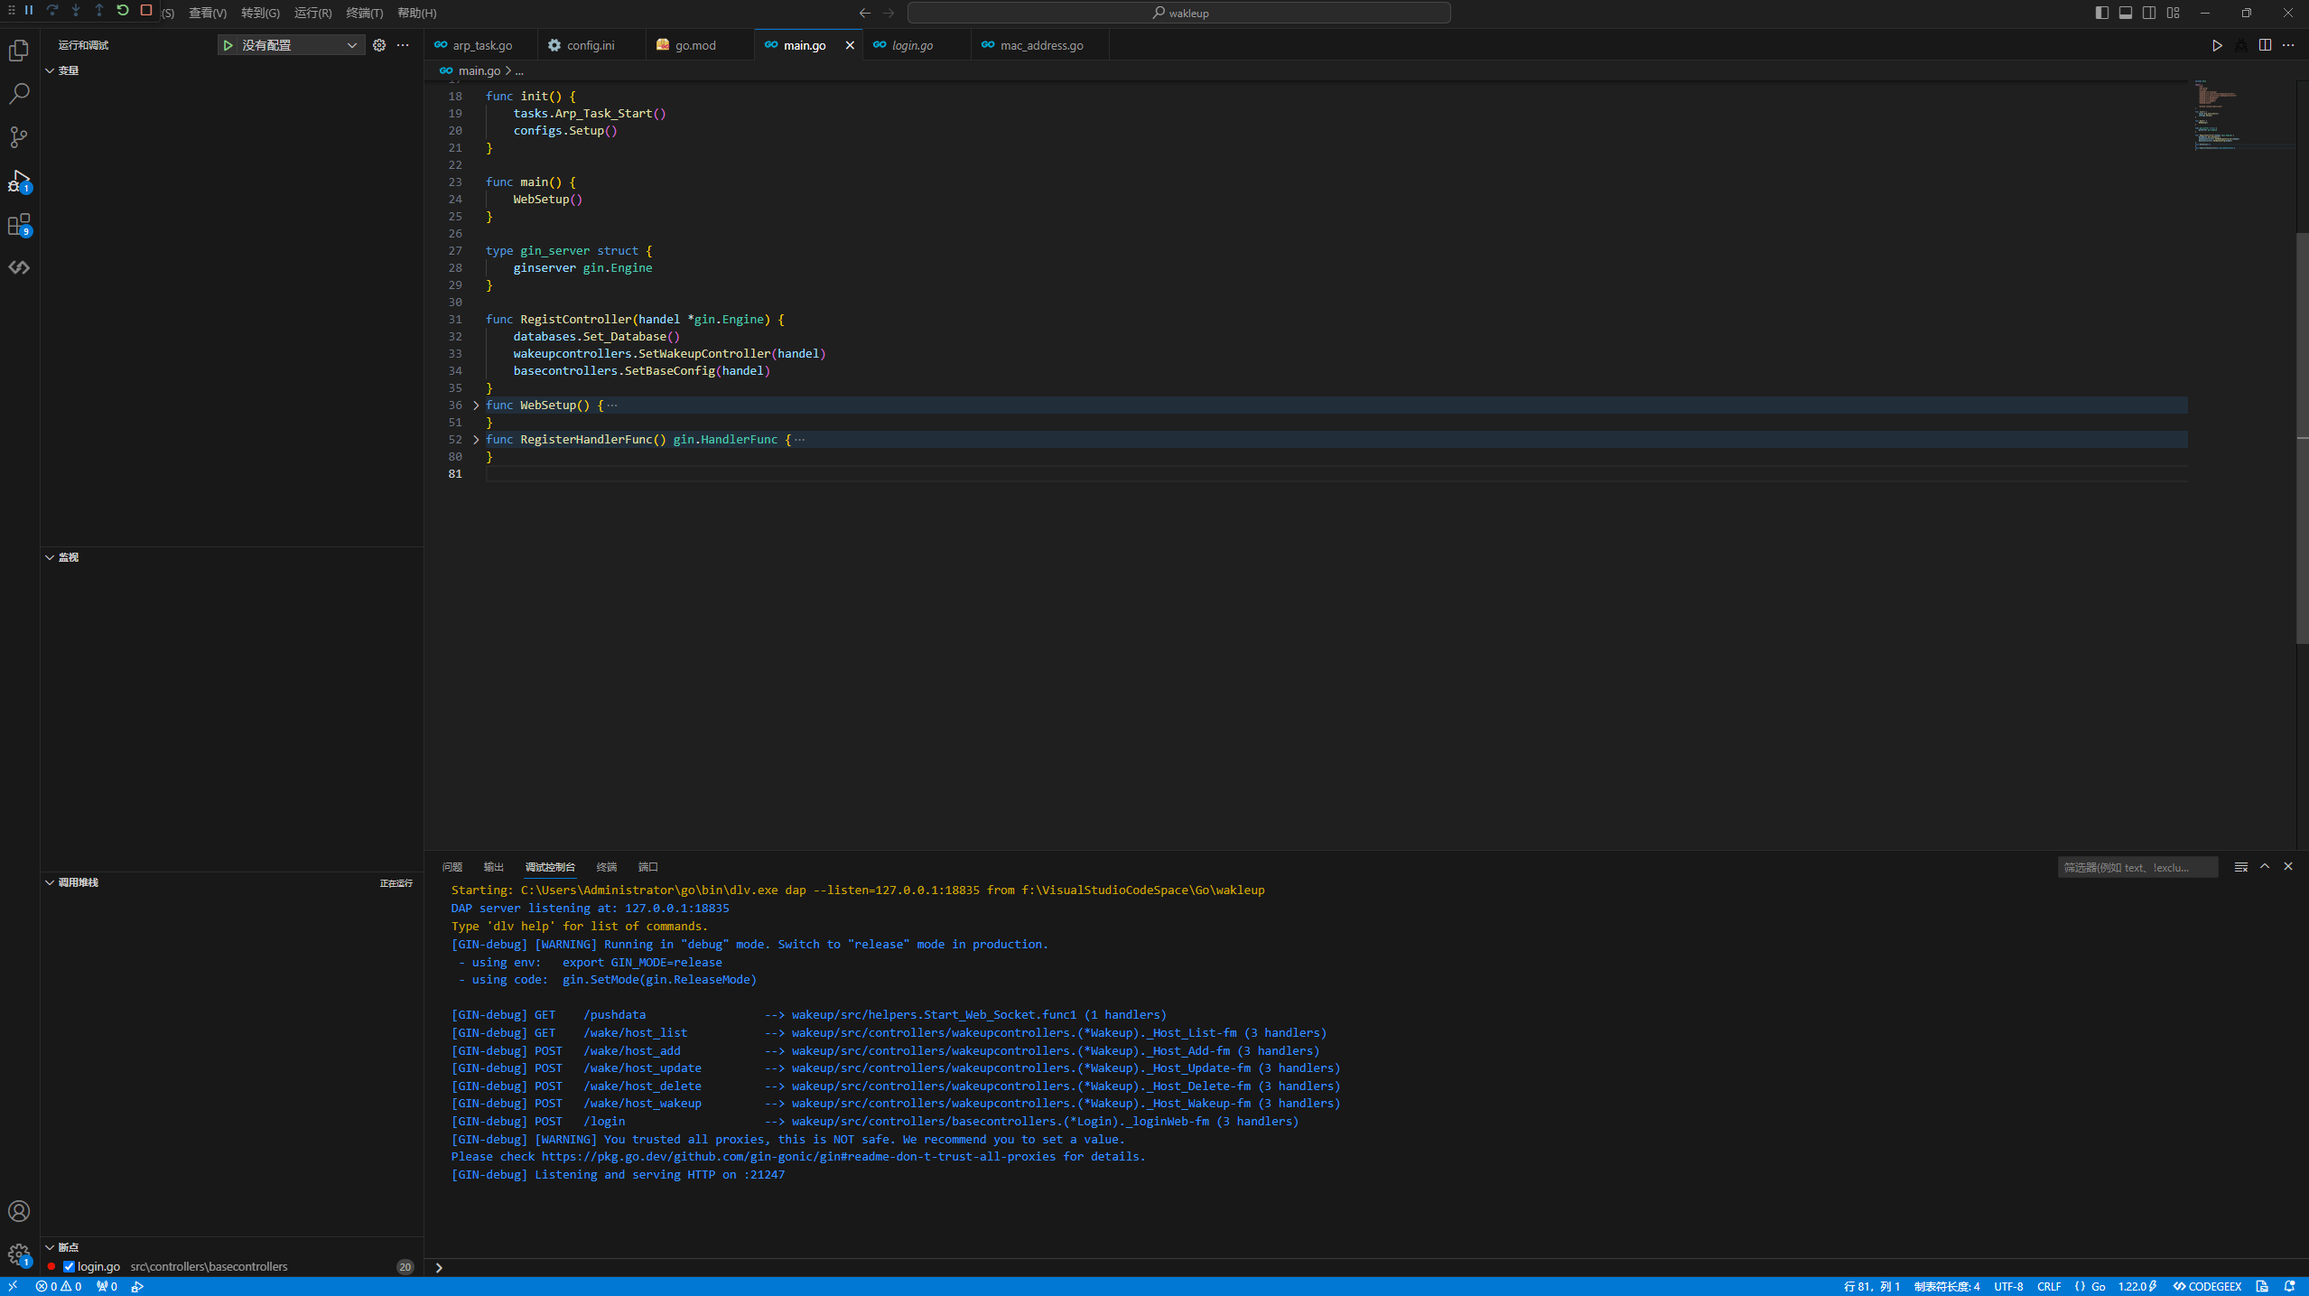Click the editor minimap preview

[x=2244, y=116]
